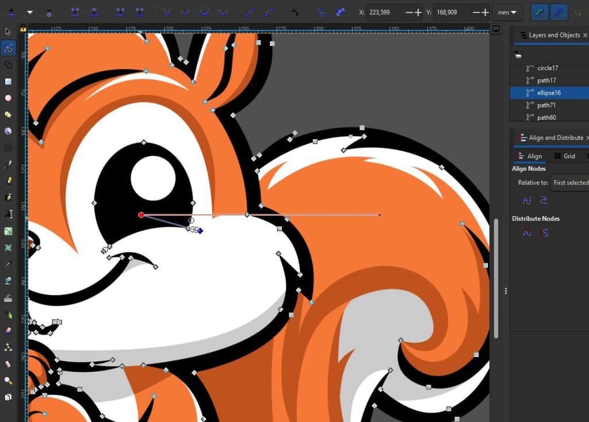Select the Selector arrow tool

pos(8,32)
